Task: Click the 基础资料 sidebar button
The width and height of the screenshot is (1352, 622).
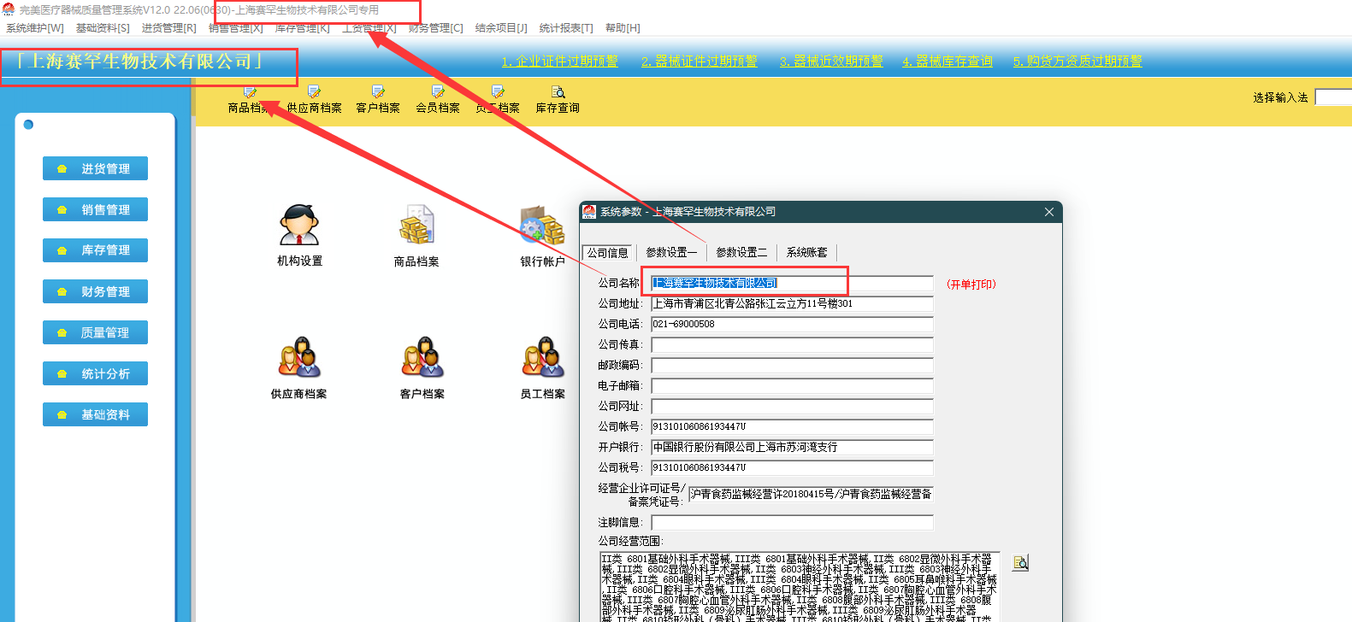Action: pyautogui.click(x=95, y=414)
